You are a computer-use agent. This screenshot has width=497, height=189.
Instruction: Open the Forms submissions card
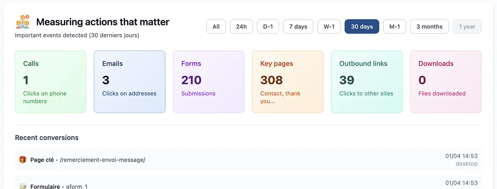click(x=209, y=82)
